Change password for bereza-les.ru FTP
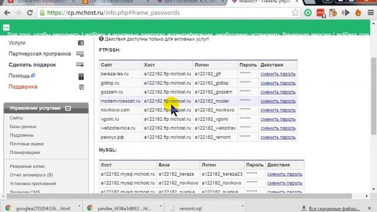The height and width of the screenshot is (212, 377). tap(278, 74)
